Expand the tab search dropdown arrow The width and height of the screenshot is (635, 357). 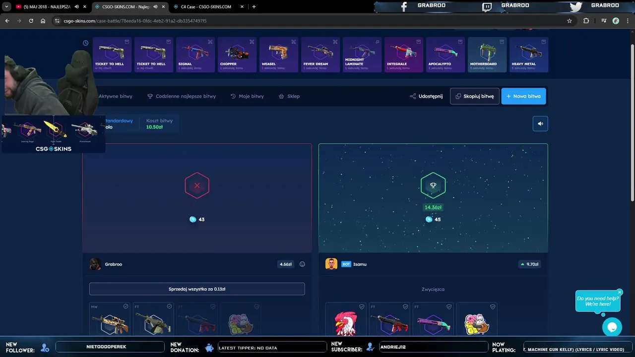click(6, 7)
